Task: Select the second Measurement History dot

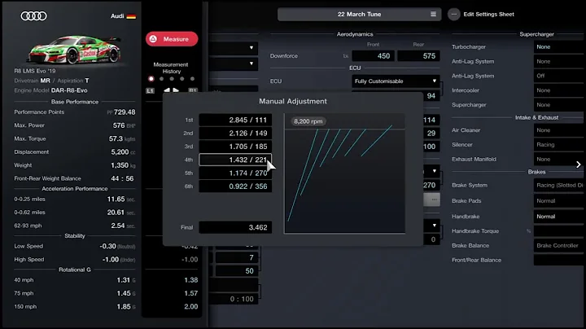Action: pos(161,79)
